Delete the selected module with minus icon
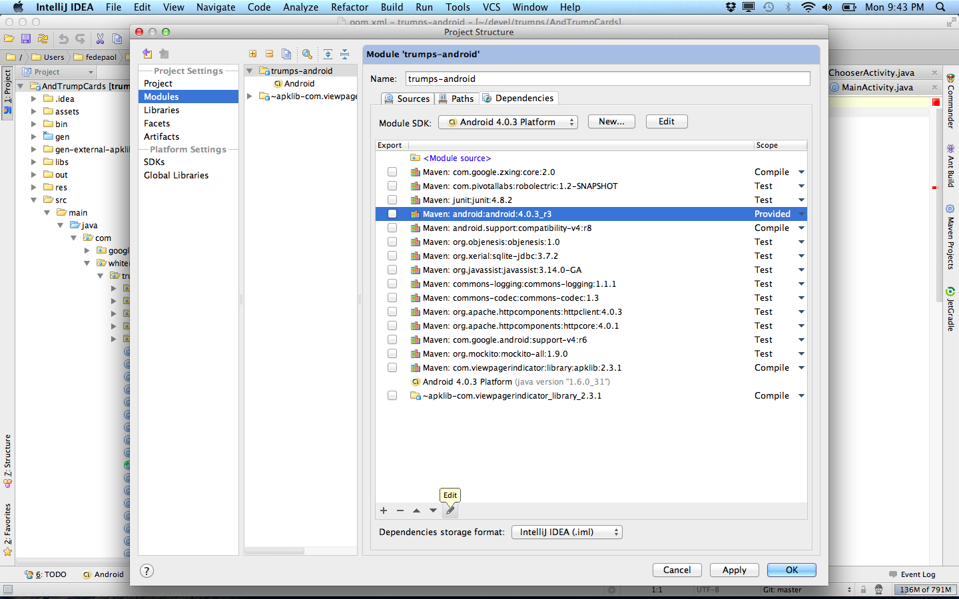The width and height of the screenshot is (959, 599). pyautogui.click(x=269, y=54)
